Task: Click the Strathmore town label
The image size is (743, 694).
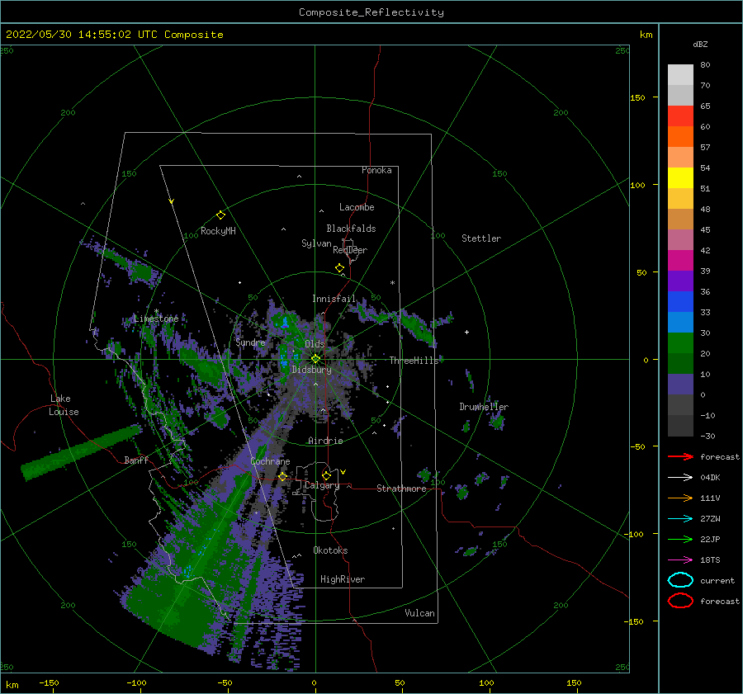Action: (401, 489)
